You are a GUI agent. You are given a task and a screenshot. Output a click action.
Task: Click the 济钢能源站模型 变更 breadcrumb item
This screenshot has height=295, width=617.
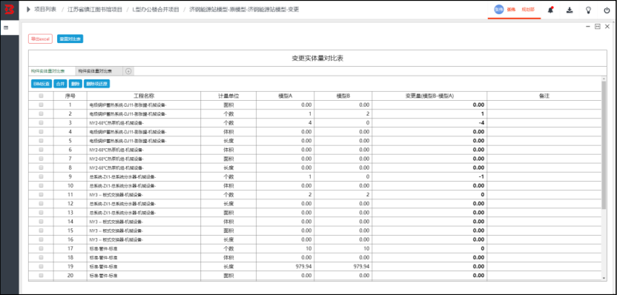245,10
